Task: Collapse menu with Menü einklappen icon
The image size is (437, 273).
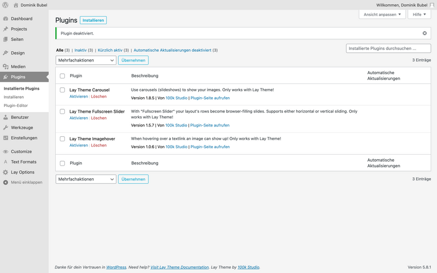Action: pyautogui.click(x=6, y=182)
